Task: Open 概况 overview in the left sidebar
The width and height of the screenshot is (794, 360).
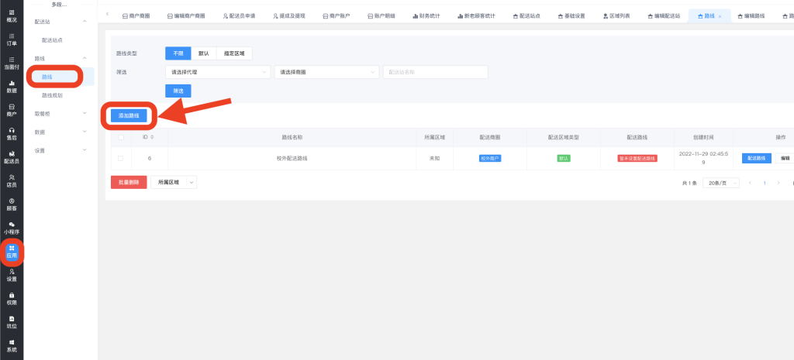Action: click(x=12, y=15)
